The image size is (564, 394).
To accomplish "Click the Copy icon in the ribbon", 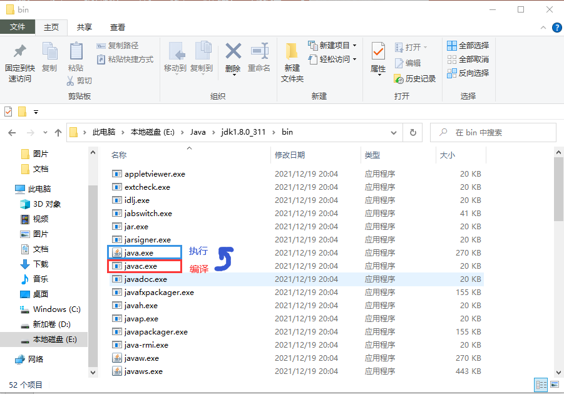I will (49, 51).
